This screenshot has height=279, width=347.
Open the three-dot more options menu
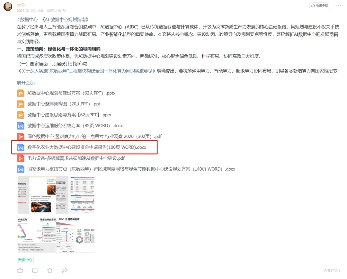tap(338, 5)
